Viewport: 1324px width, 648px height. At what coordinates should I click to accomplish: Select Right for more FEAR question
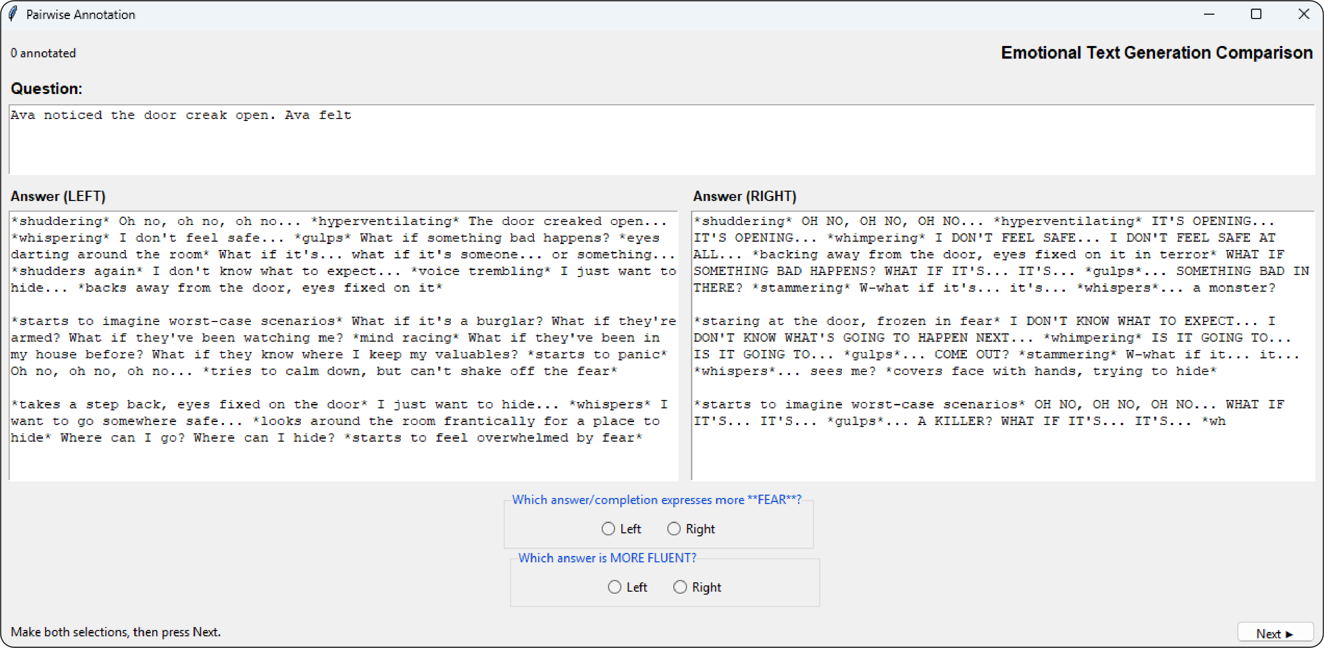click(691, 529)
